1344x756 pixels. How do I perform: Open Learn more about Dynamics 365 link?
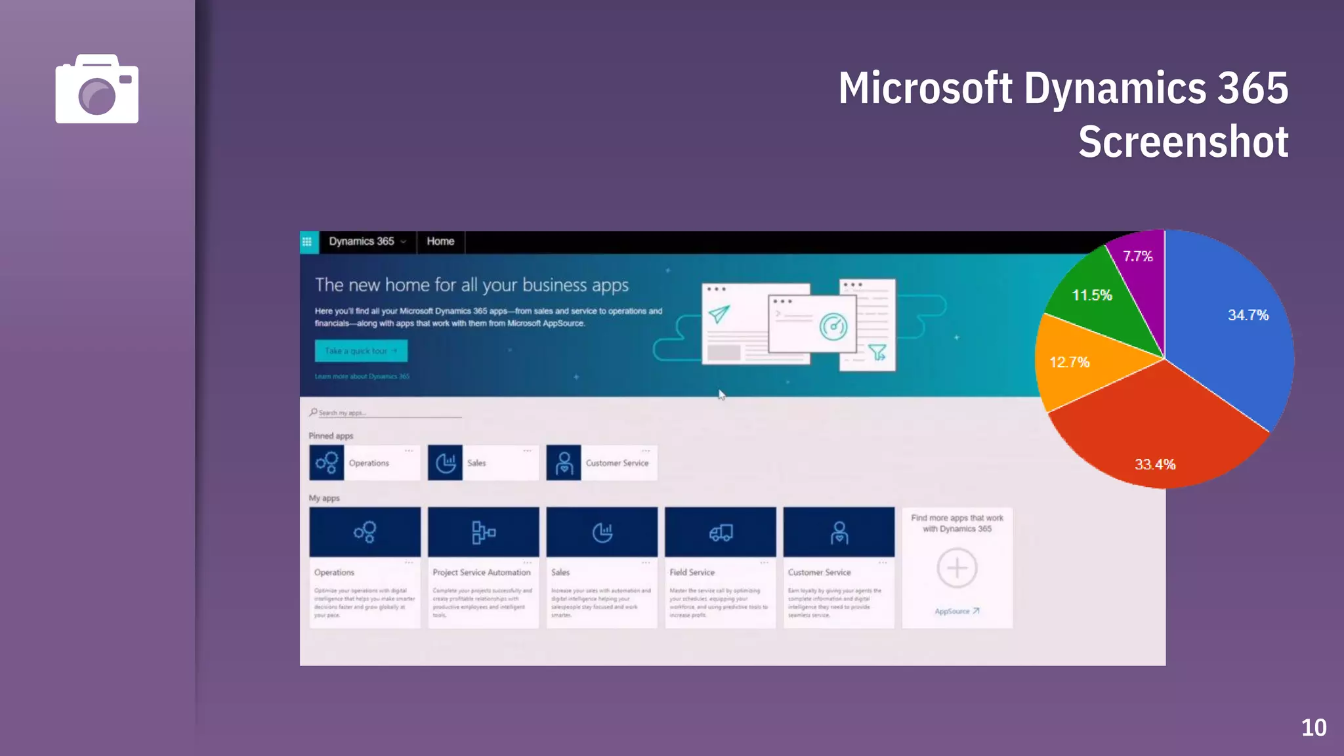(362, 377)
